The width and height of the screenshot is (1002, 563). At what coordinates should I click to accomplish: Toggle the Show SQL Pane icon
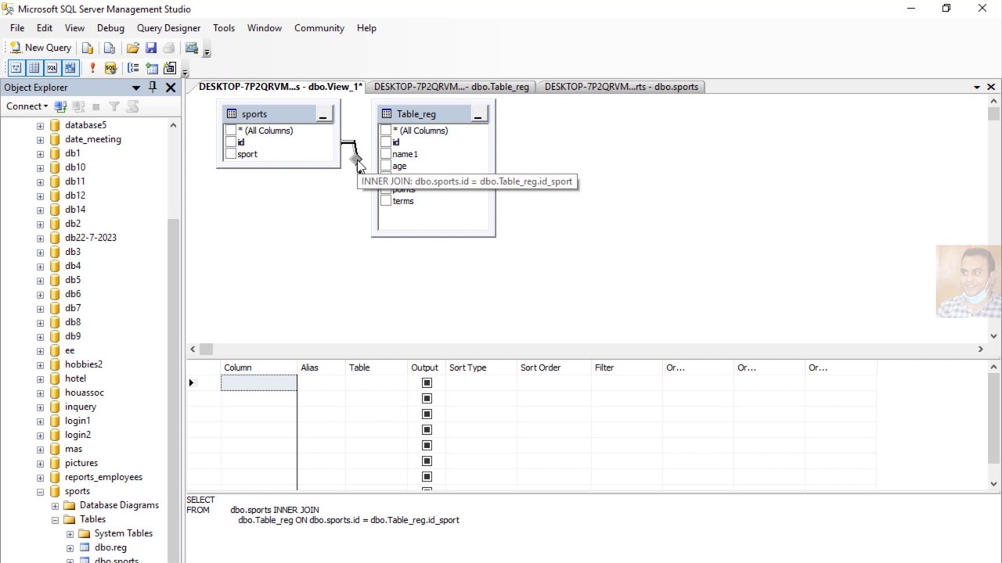pos(52,68)
